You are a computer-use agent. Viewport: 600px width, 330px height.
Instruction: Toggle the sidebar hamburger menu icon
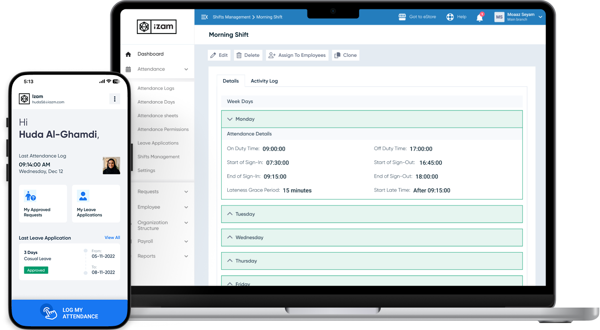tap(204, 17)
